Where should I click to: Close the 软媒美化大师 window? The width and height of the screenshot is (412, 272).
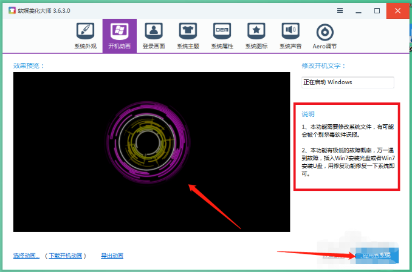coord(397,11)
